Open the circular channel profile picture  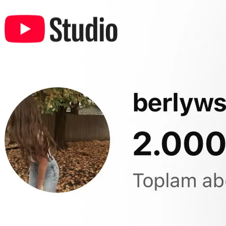tap(57, 140)
